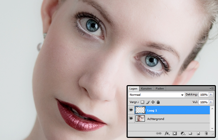Toggle lock image pixels brush icon

coord(148,102)
